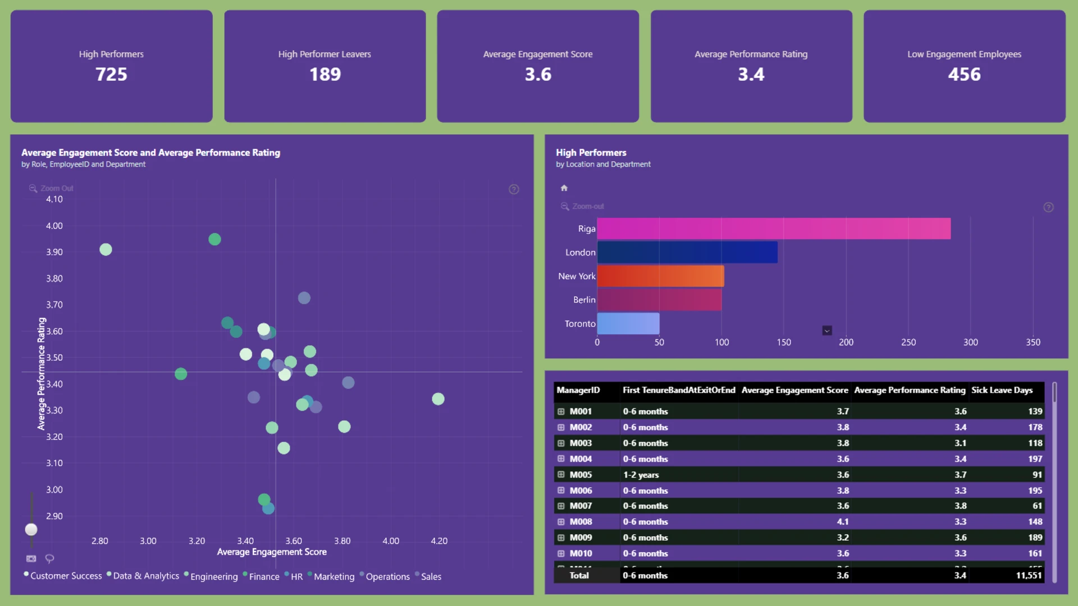Click the Low Engagement Employees 456 card
The height and width of the screenshot is (606, 1078).
(x=965, y=66)
